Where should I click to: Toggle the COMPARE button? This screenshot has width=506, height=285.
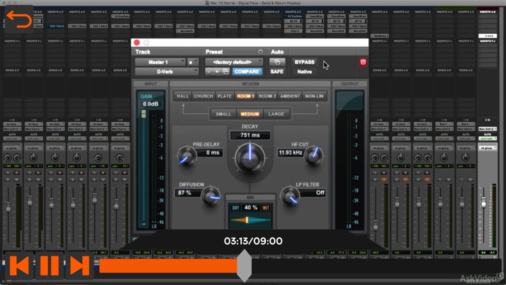pos(246,72)
